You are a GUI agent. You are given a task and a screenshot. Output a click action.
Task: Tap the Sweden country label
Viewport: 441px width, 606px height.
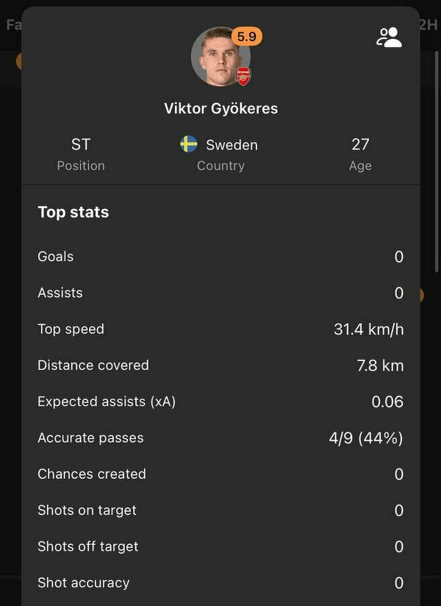232,145
